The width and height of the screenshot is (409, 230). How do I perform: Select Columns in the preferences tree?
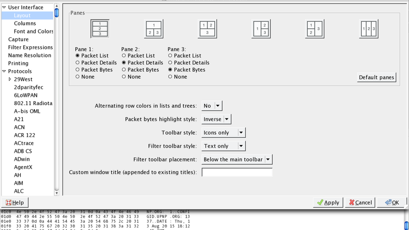[25, 24]
